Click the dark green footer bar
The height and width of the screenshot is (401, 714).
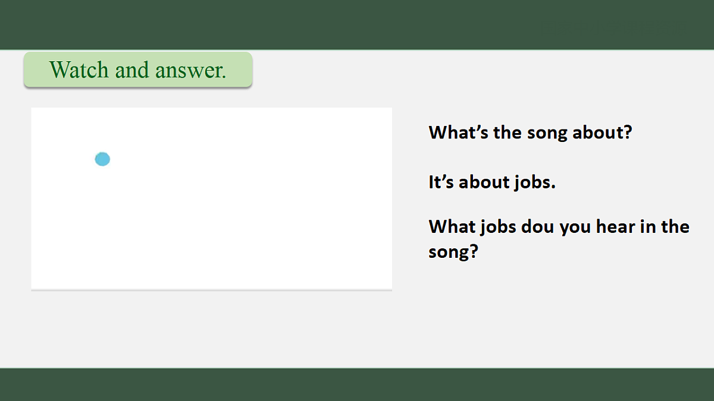[357, 384]
